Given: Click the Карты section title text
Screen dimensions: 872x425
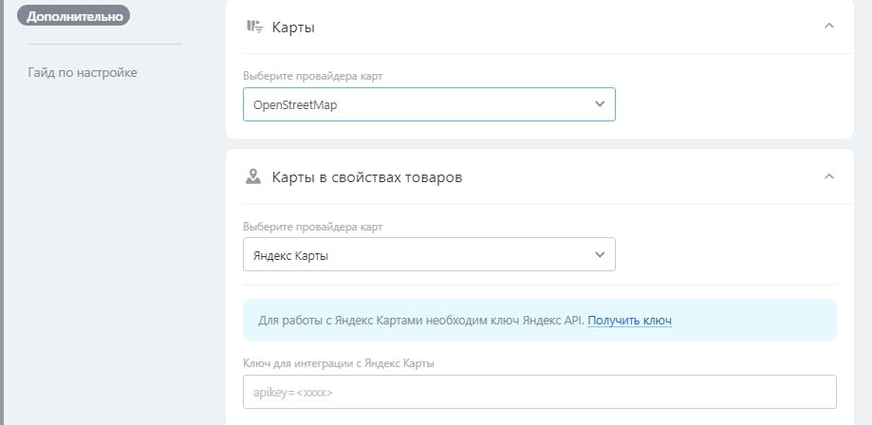Looking at the screenshot, I should point(293,28).
